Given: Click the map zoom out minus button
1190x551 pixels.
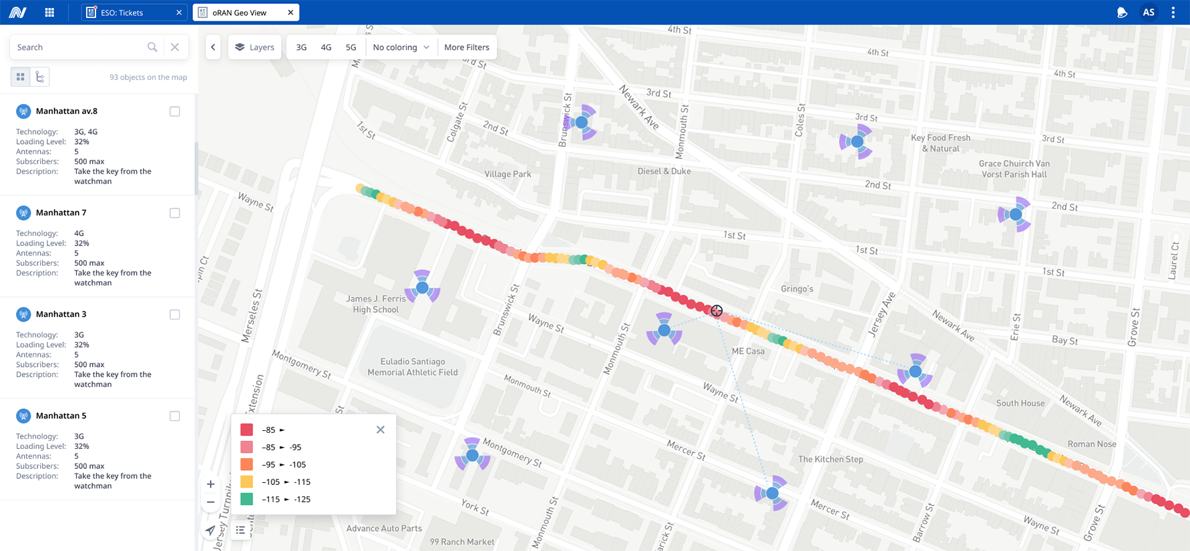Looking at the screenshot, I should pyautogui.click(x=210, y=502).
